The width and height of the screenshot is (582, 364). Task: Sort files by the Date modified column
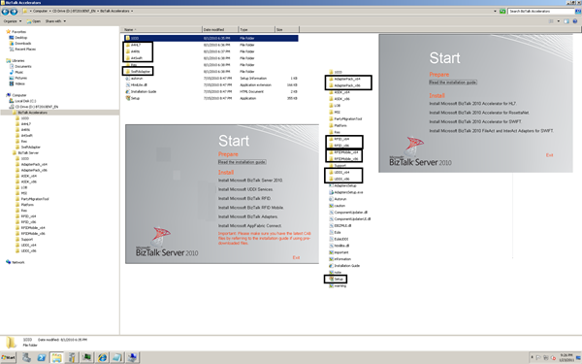click(x=220, y=29)
